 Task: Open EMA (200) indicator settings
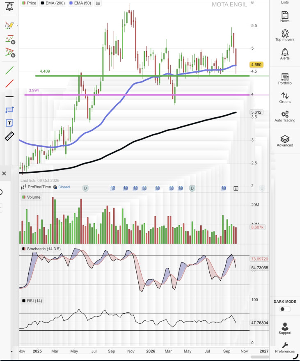click(x=53, y=3)
